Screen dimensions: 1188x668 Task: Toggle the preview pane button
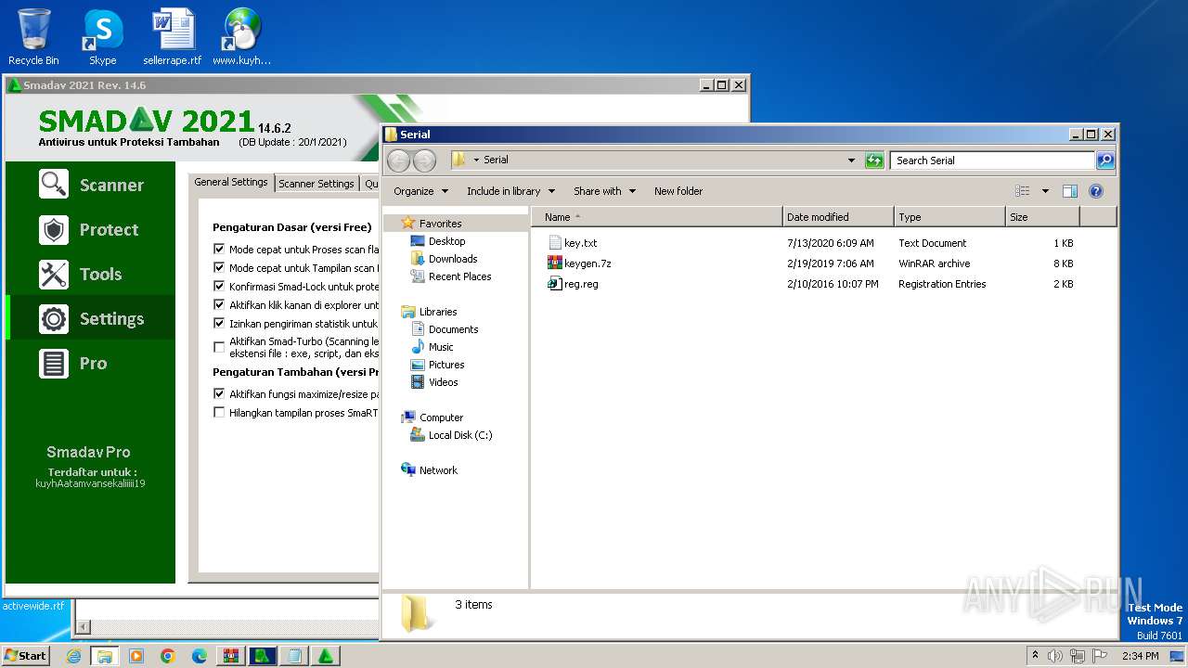coord(1069,191)
